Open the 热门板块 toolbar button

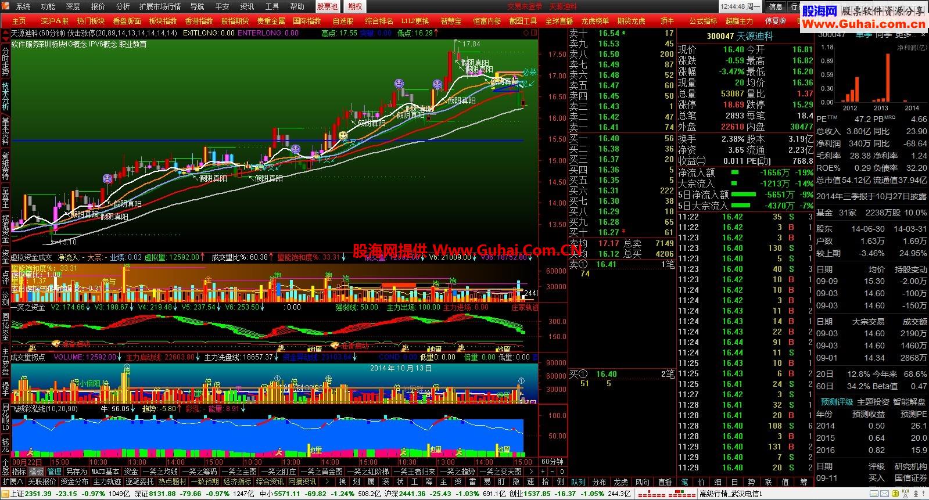pos(91,21)
